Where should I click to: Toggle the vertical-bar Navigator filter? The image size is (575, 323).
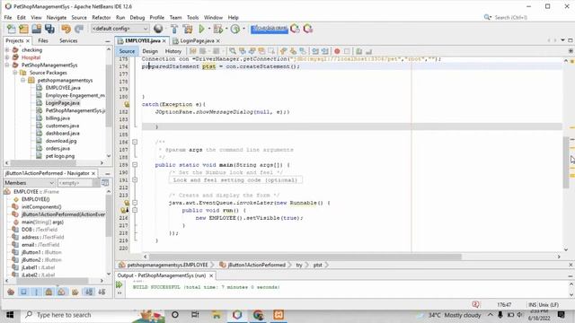click(x=36, y=292)
